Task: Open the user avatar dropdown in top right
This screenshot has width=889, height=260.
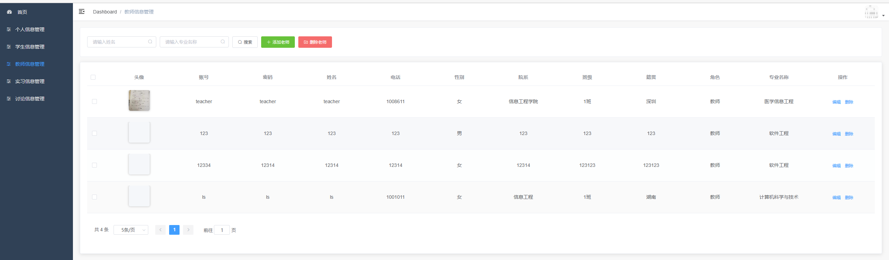Action: point(874,12)
